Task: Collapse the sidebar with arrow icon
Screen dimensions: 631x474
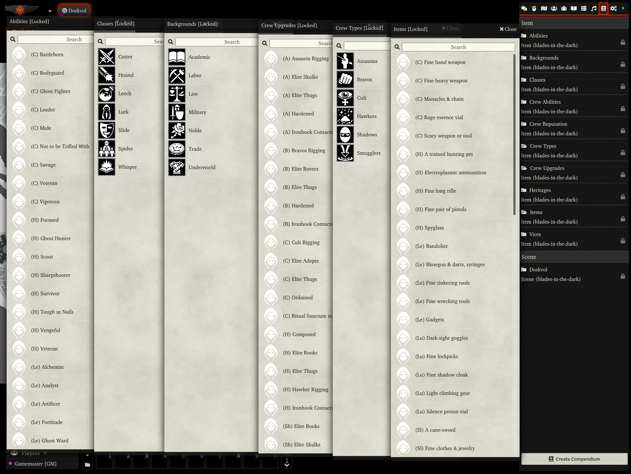Action: pos(623,8)
